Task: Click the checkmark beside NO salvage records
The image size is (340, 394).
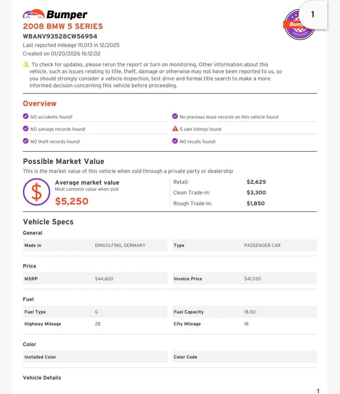Action: [26, 129]
